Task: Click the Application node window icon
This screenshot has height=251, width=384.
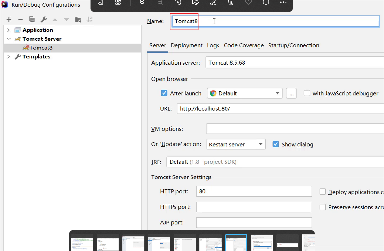Action: [x=17, y=30]
